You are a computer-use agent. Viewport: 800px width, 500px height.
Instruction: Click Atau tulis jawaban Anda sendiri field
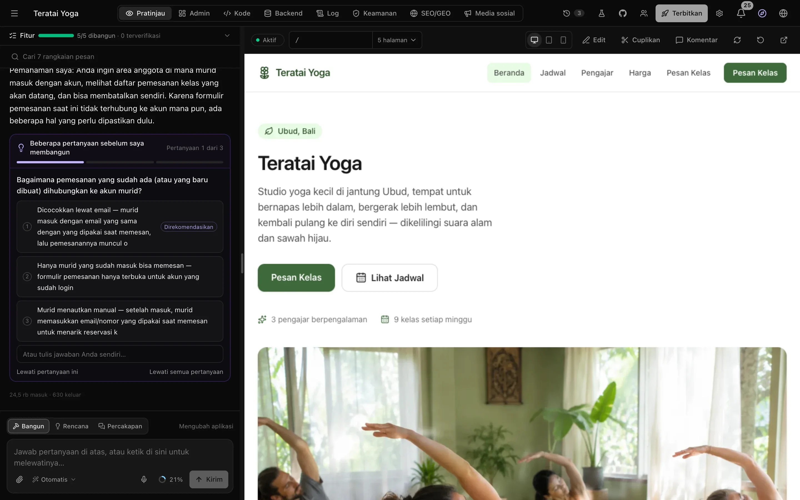coord(120,354)
